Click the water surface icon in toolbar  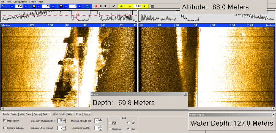pyautogui.click(x=88, y=6)
